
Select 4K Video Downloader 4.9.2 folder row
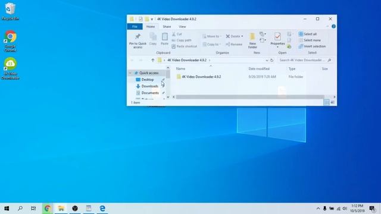[252, 77]
